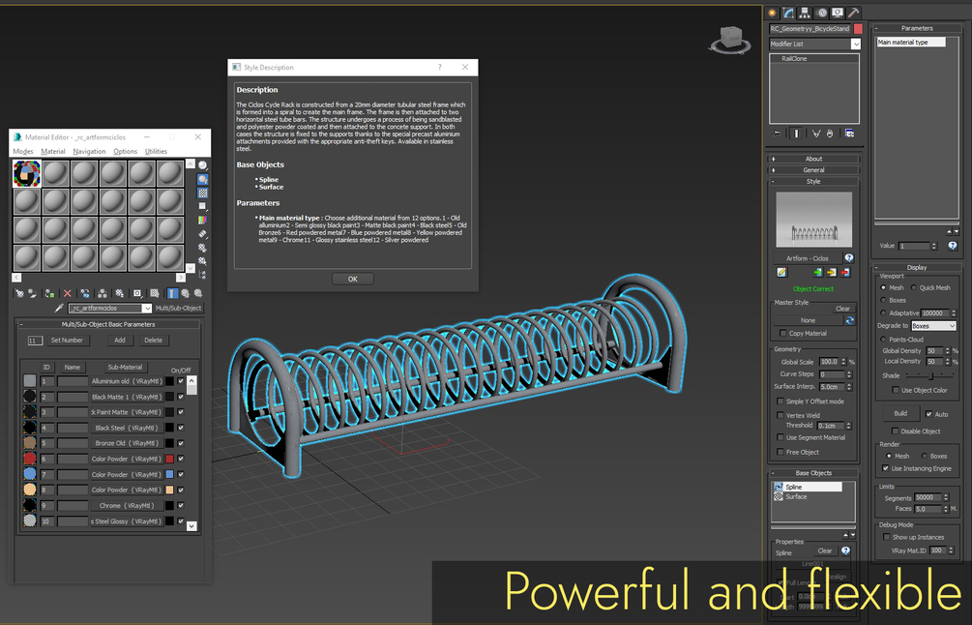Image resolution: width=972 pixels, height=625 pixels.
Task: Expand the General rollout
Action: click(813, 170)
